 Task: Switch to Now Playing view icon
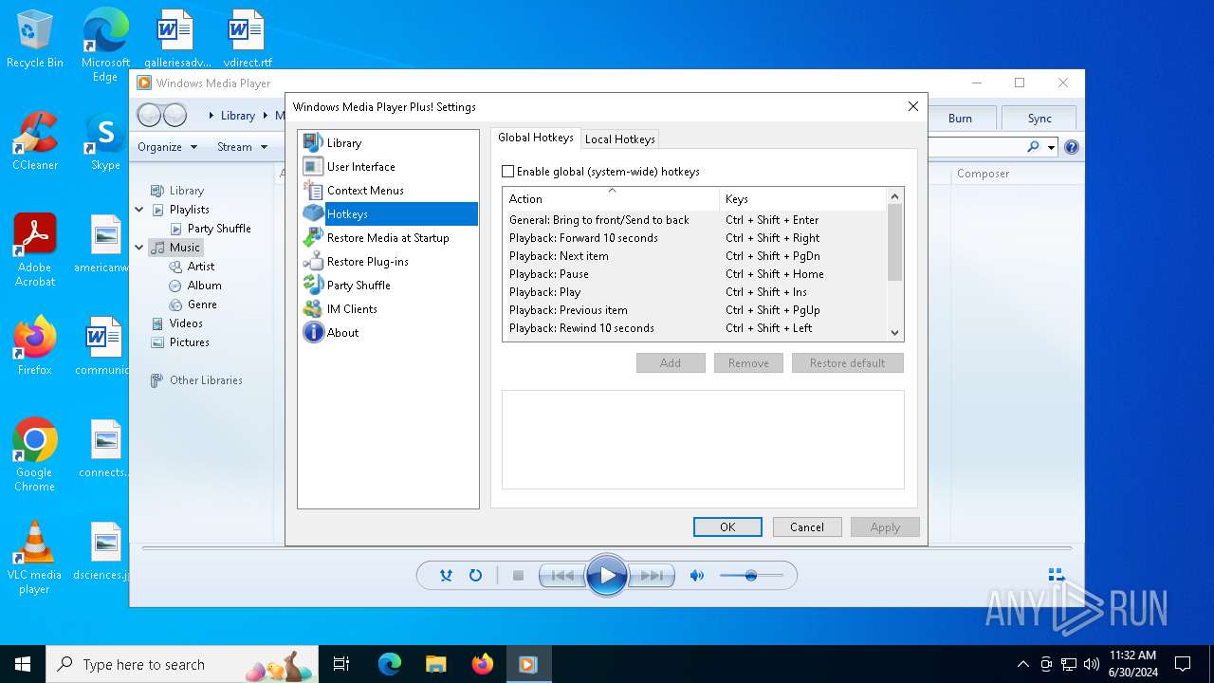tap(1056, 575)
